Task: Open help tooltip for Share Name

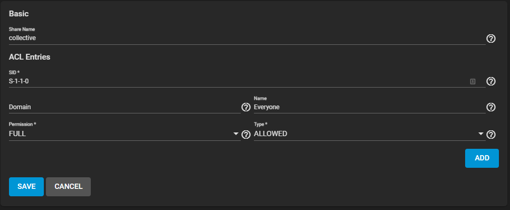Action: pos(490,39)
